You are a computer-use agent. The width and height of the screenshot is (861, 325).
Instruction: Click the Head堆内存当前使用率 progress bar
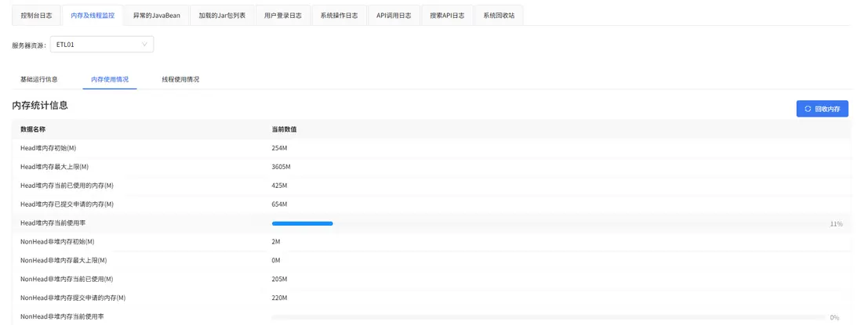[x=549, y=224]
